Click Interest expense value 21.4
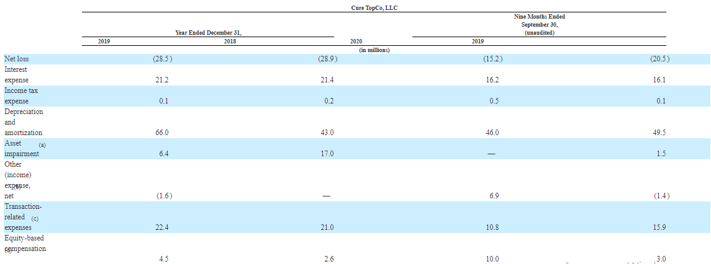This screenshot has width=711, height=264. pos(328,80)
